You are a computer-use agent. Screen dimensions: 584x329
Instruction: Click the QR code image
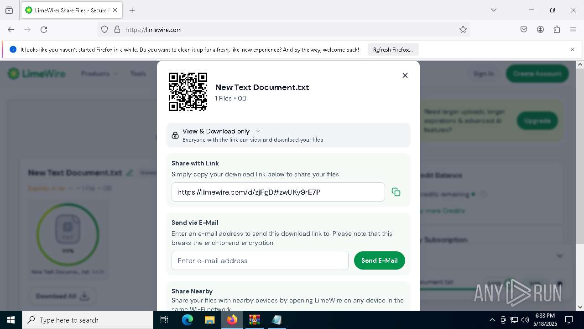(x=188, y=92)
